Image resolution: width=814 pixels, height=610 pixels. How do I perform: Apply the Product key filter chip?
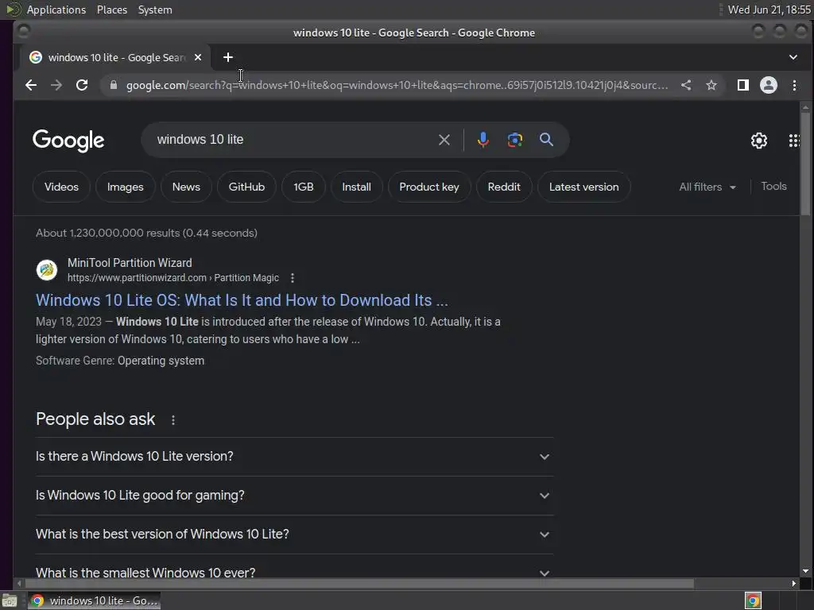428,187
